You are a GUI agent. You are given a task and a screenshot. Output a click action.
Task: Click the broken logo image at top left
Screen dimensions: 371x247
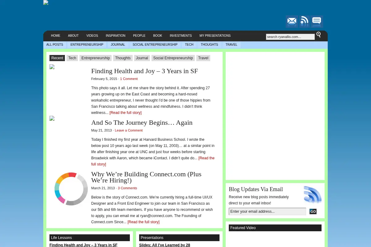pos(46,3)
